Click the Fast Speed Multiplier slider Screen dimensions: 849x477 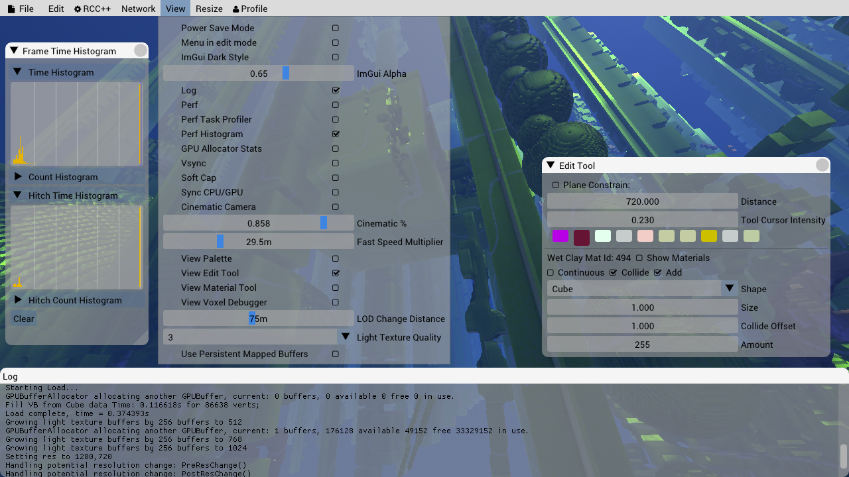[259, 242]
